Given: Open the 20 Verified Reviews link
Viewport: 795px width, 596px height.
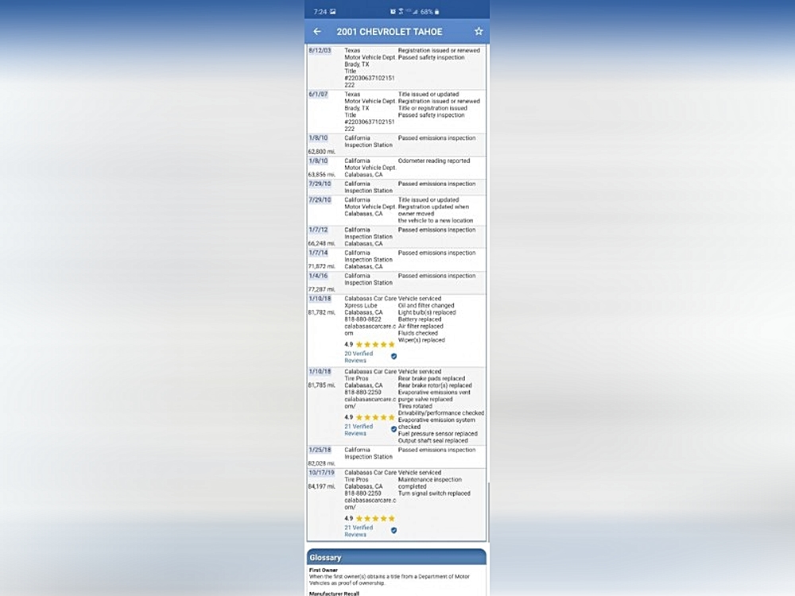Looking at the screenshot, I should (x=359, y=357).
